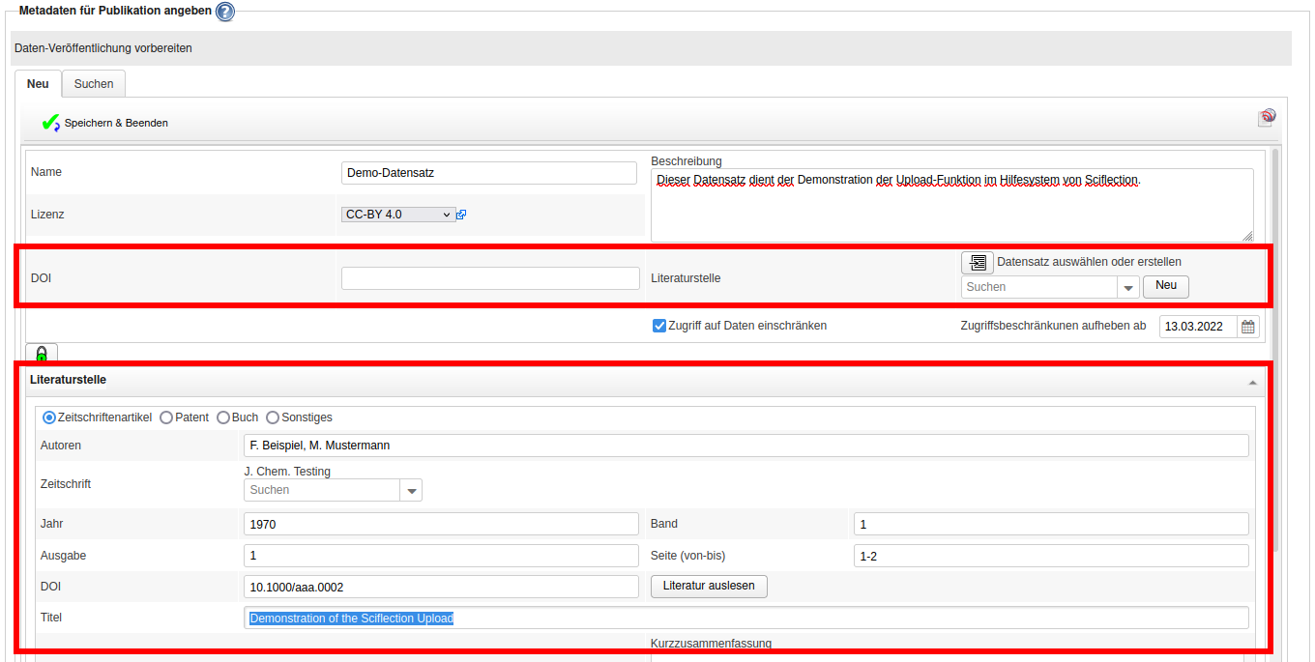Open the Lizenz CC-BY 4.0 dropdown
The image size is (1315, 662).
coord(397,215)
